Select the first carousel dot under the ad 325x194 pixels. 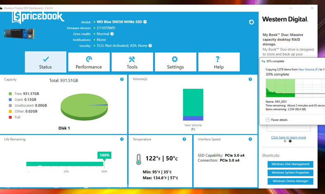[x=285, y=141]
